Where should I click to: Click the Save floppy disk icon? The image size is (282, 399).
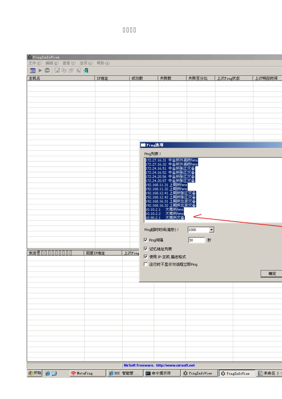(57, 71)
